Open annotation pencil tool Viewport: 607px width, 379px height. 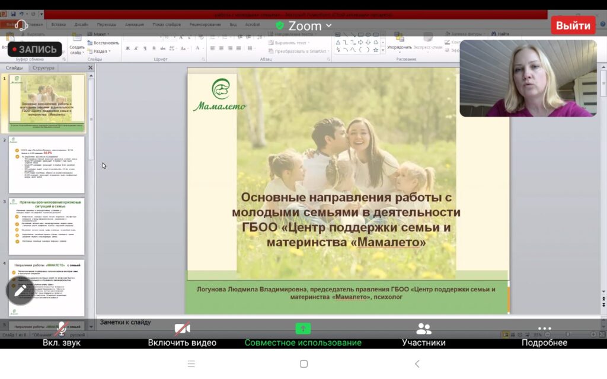coord(20,291)
